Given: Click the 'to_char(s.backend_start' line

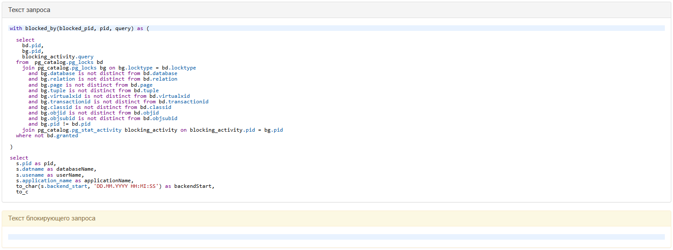Looking at the screenshot, I should tap(115, 186).
